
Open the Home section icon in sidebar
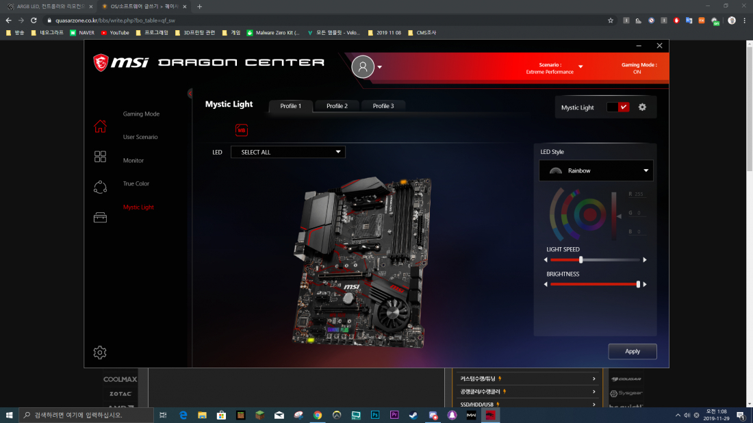[100, 126]
